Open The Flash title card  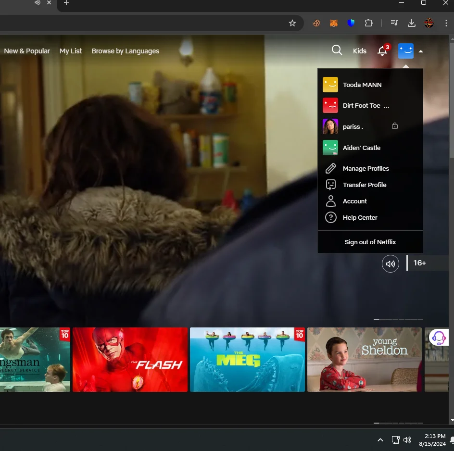pos(130,360)
